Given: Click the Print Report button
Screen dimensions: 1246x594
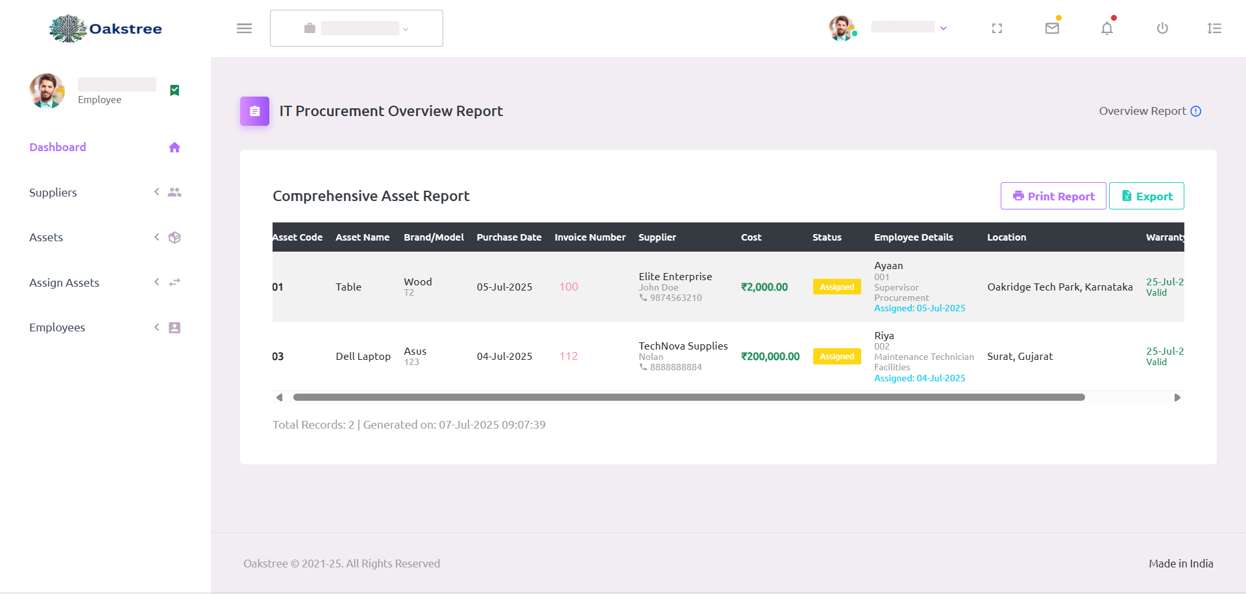Looking at the screenshot, I should [x=1053, y=196].
